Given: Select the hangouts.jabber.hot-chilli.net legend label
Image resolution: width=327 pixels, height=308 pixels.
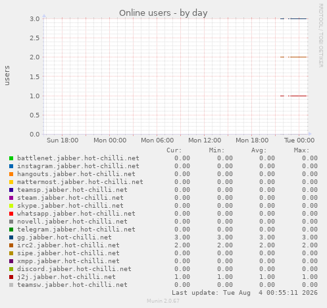Looking at the screenshot, I should point(76,174).
